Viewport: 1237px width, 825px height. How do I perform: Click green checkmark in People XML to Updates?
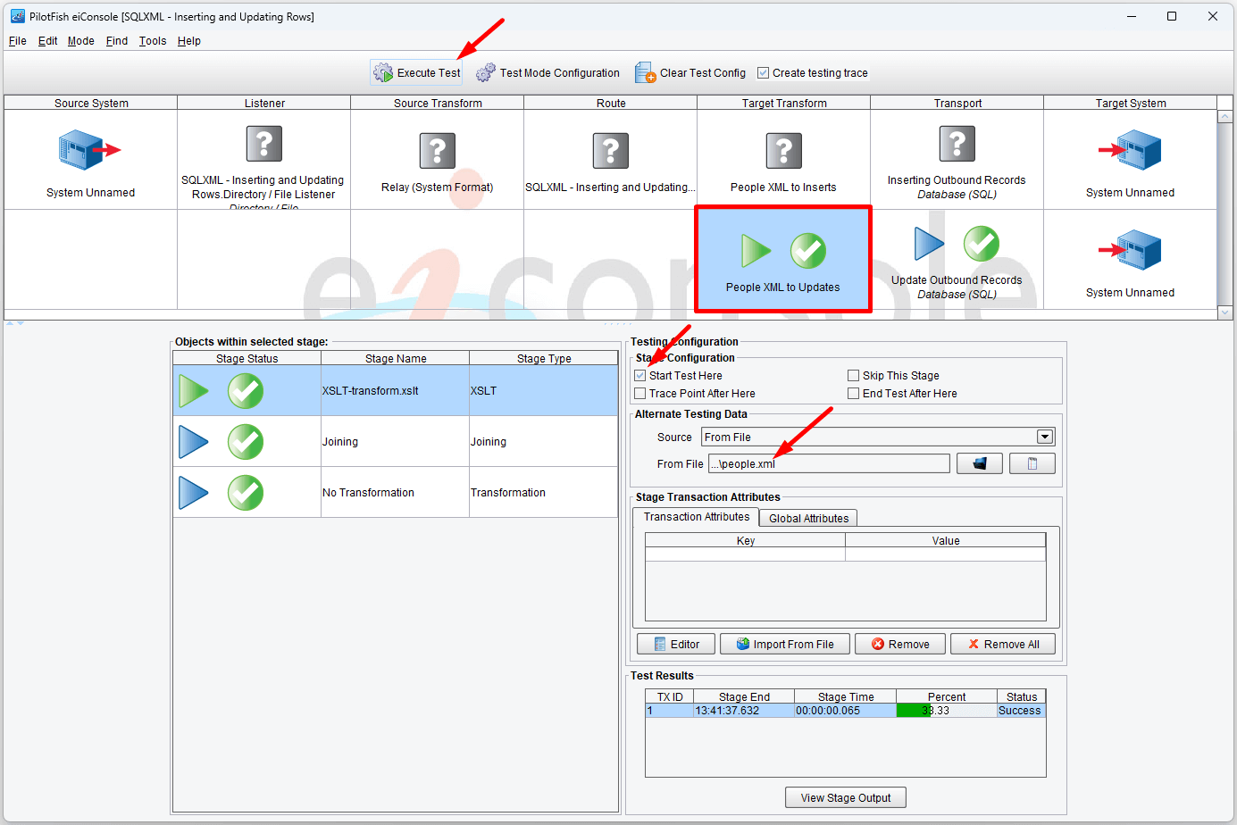coord(808,251)
